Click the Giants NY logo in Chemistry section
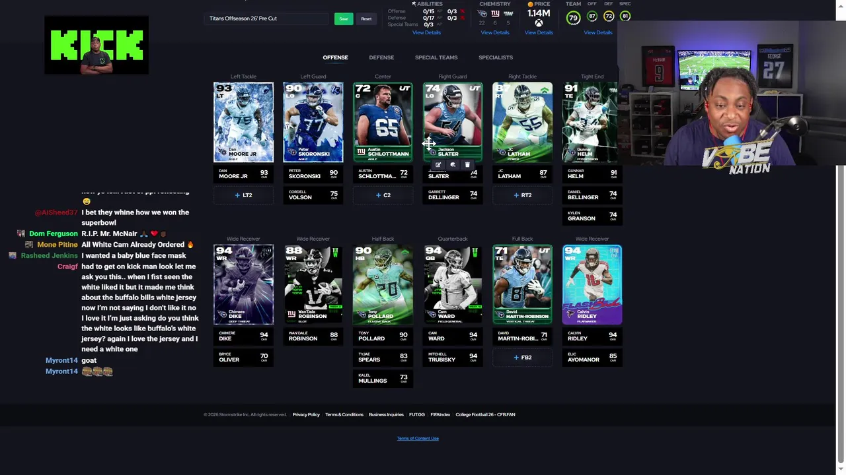 click(495, 13)
